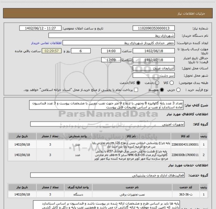The width and height of the screenshot is (216, 209).
Task: Click the remaining days field showing 6
Action: [x=81, y=51]
